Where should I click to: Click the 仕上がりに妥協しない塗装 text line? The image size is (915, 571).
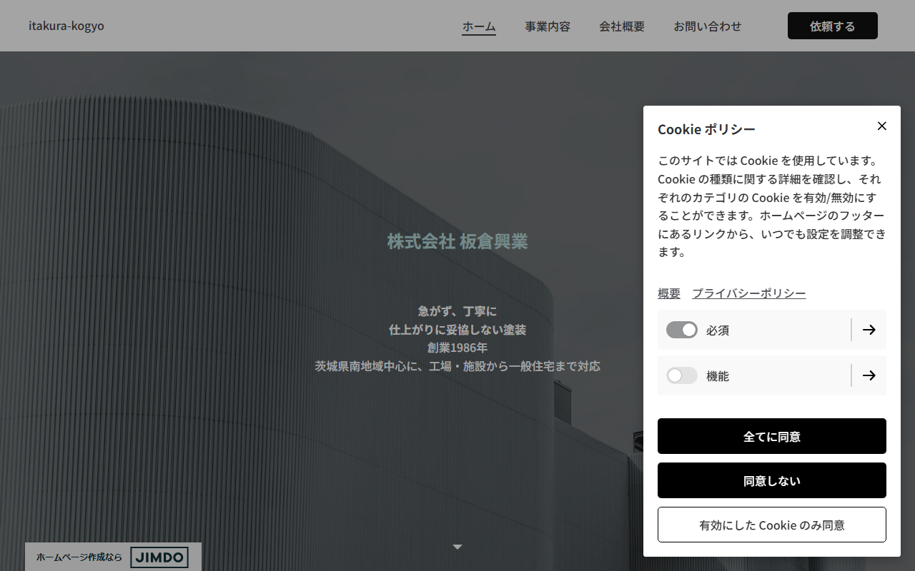pos(457,329)
